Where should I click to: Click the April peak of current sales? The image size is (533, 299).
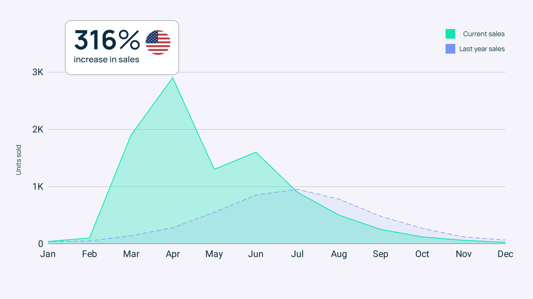173,78
